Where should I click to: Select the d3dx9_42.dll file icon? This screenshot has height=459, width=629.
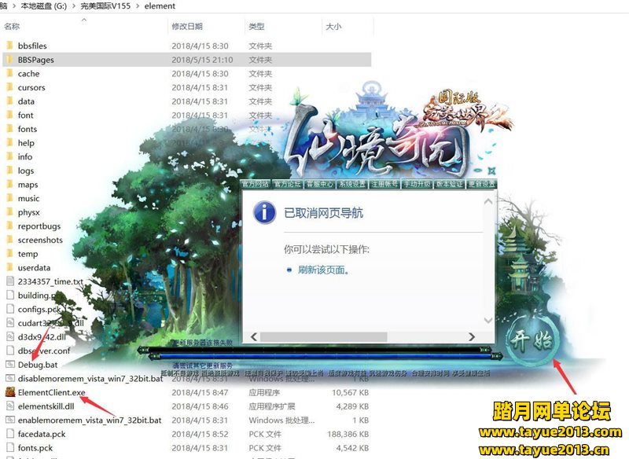click(x=10, y=336)
